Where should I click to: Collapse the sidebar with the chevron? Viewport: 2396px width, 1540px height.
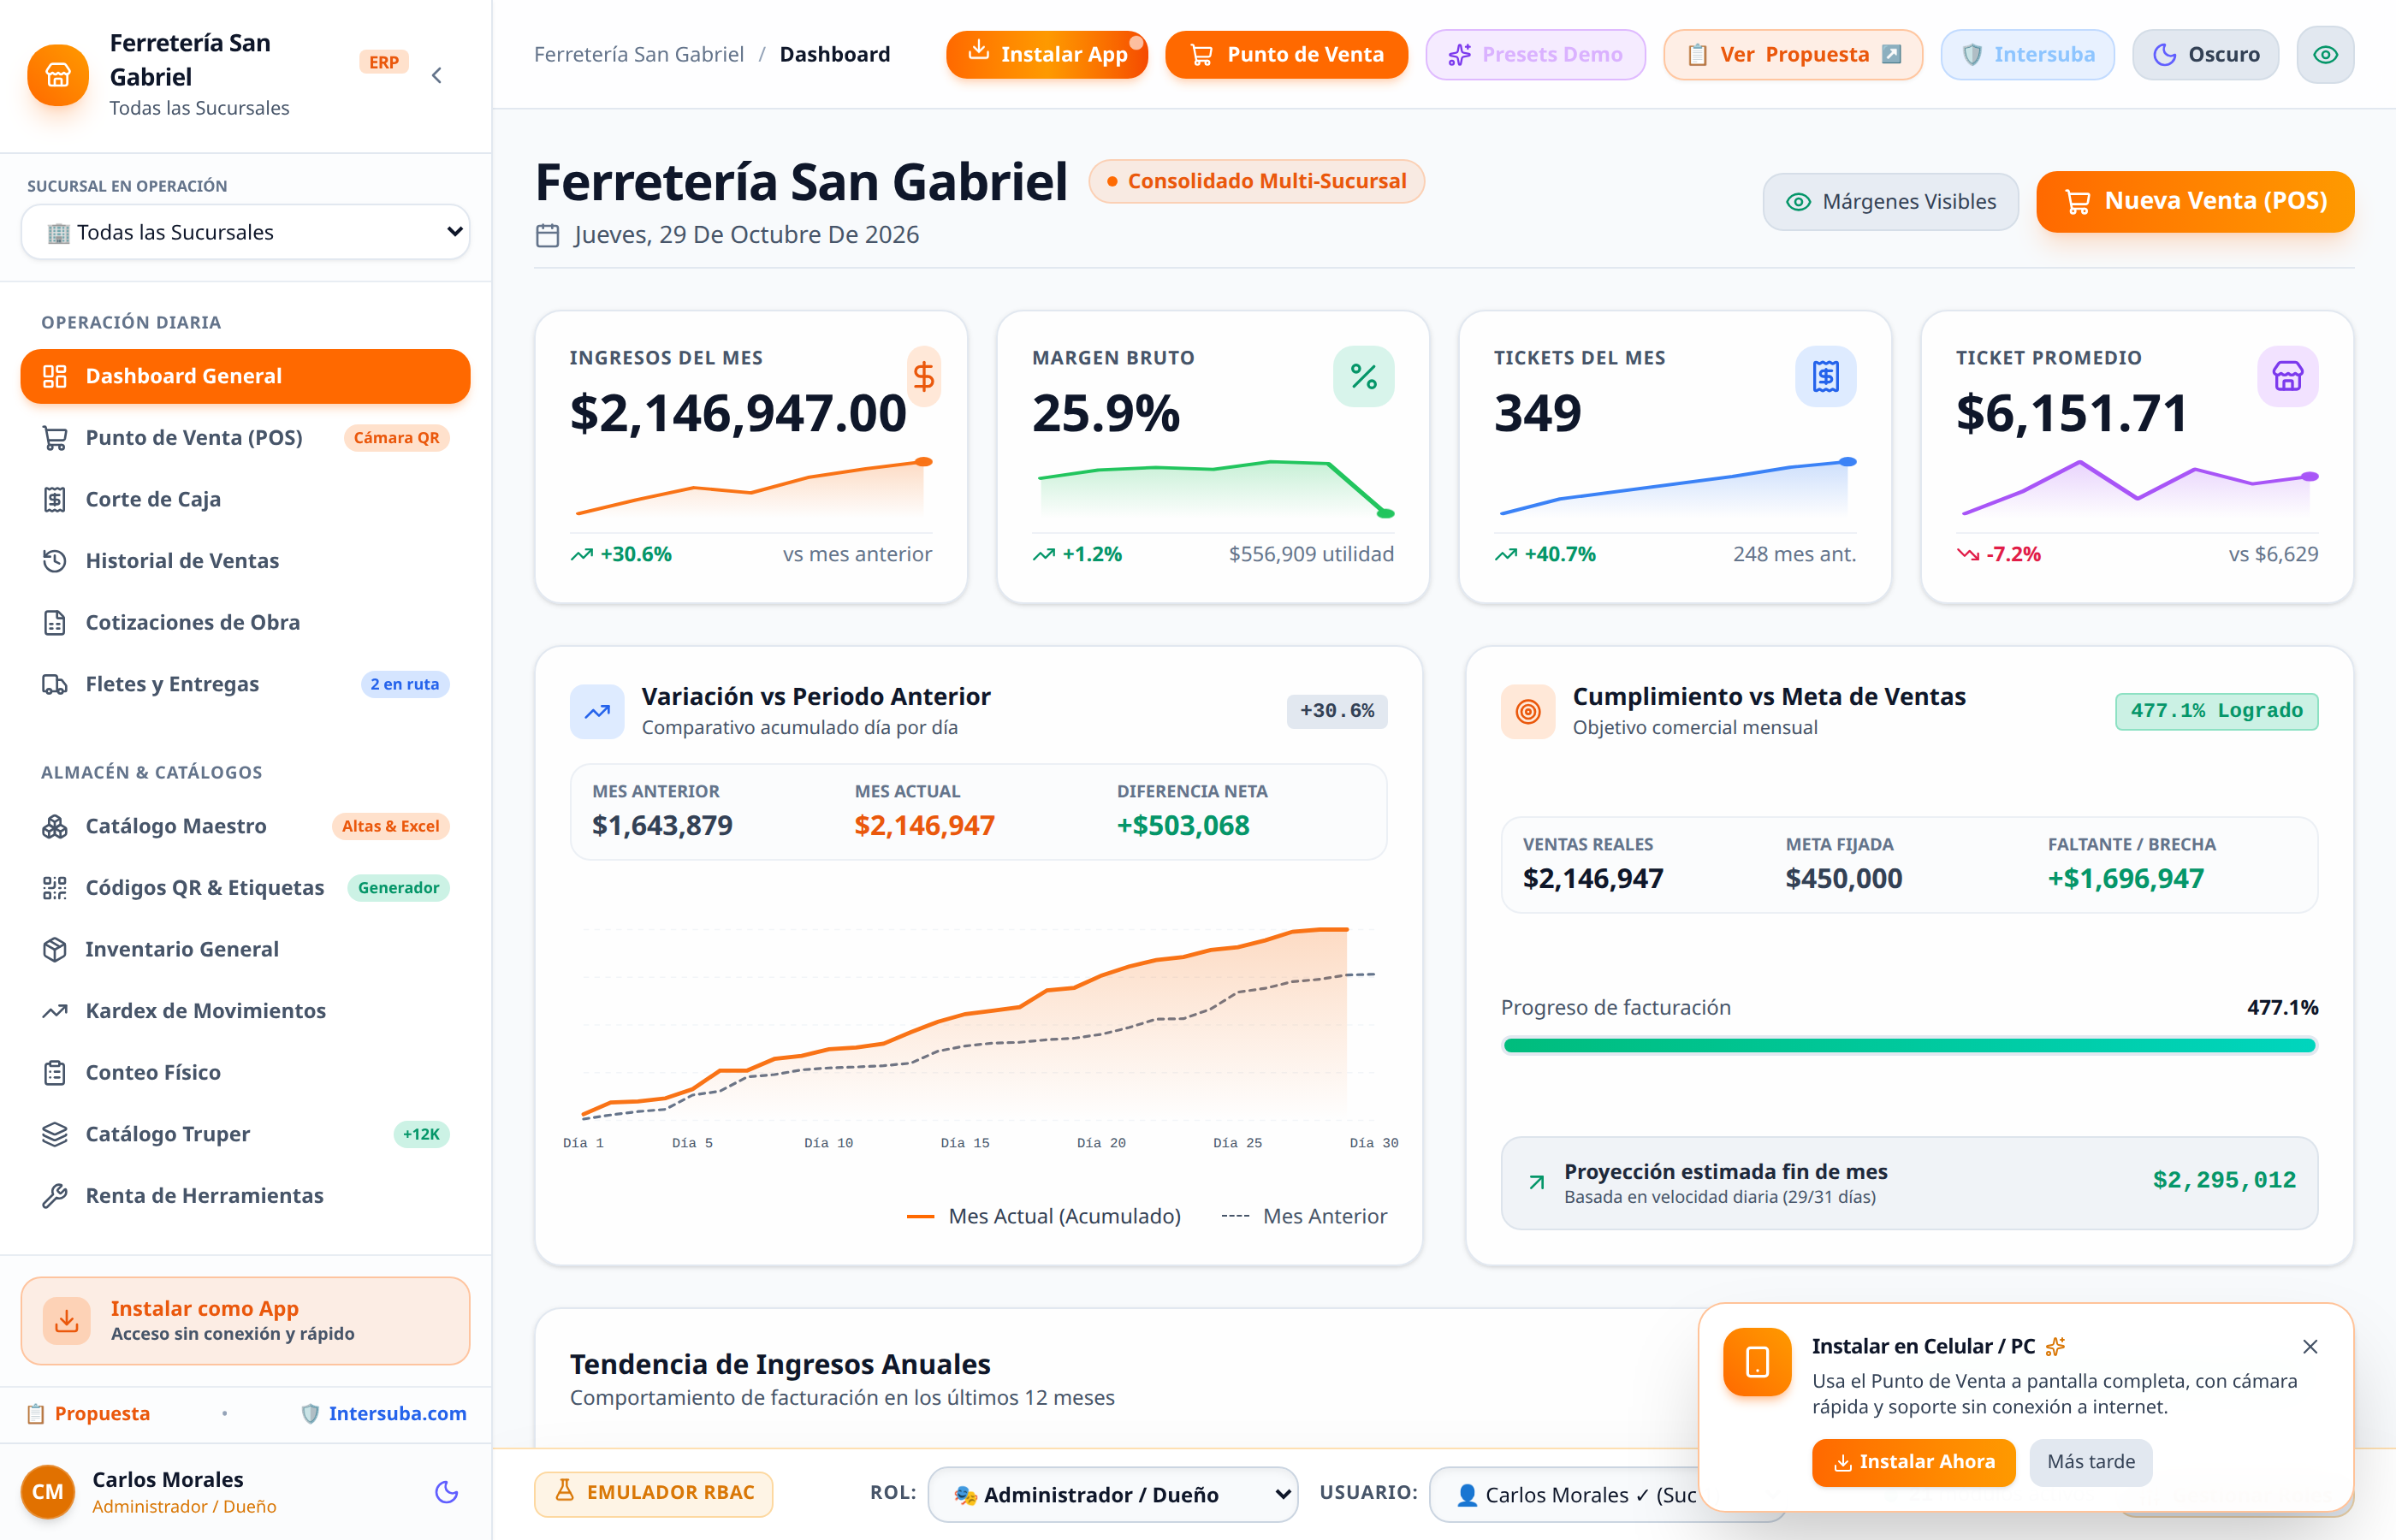pos(437,75)
